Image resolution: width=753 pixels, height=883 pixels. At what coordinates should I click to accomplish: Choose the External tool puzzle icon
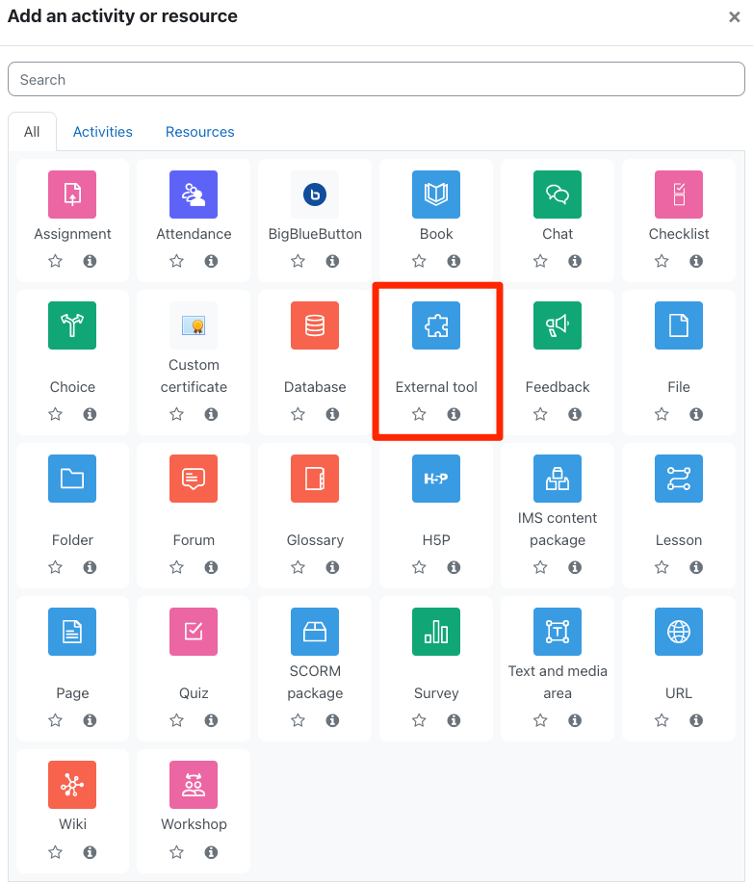[436, 325]
